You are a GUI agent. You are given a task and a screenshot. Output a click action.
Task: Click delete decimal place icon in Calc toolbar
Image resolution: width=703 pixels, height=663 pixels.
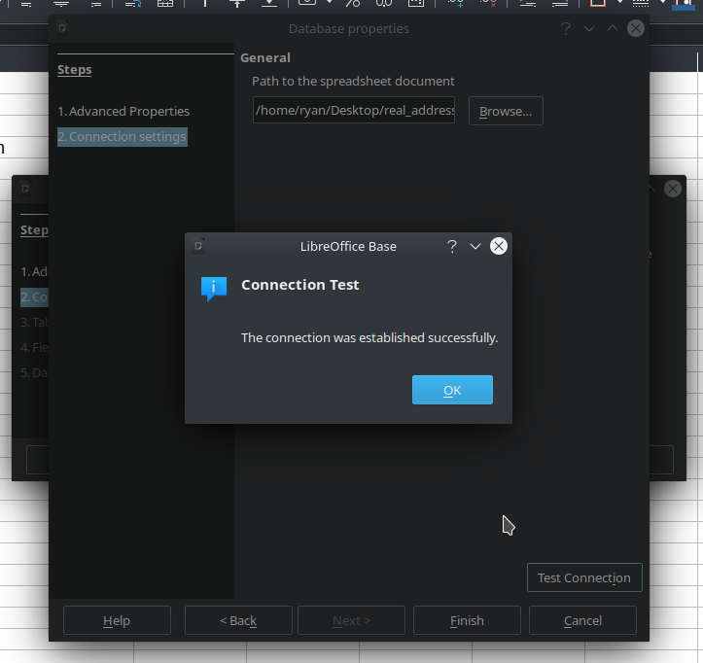(488, 3)
